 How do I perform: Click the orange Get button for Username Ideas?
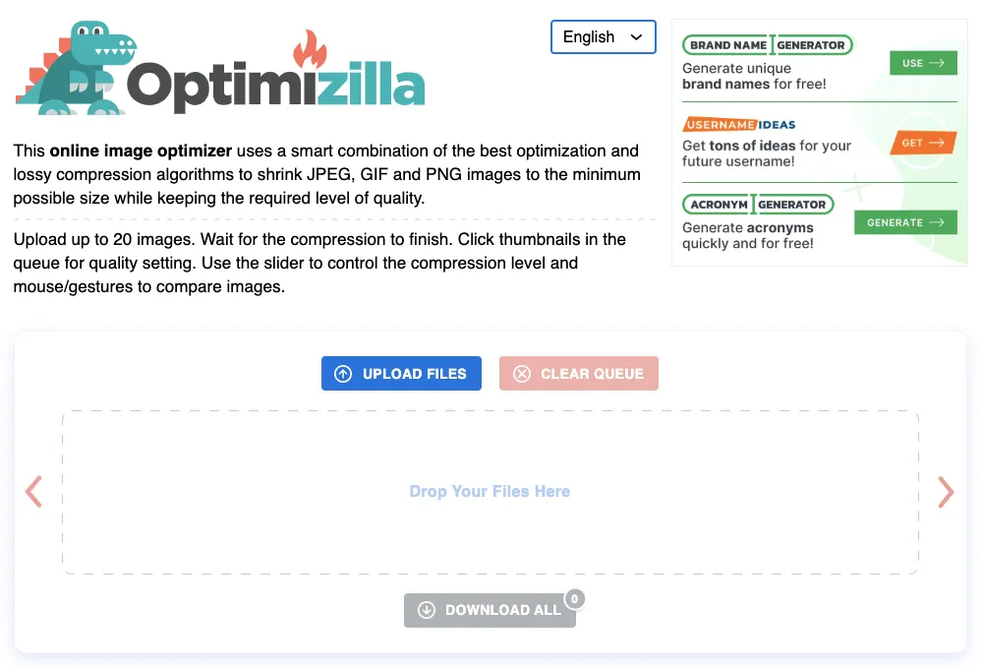pos(923,143)
